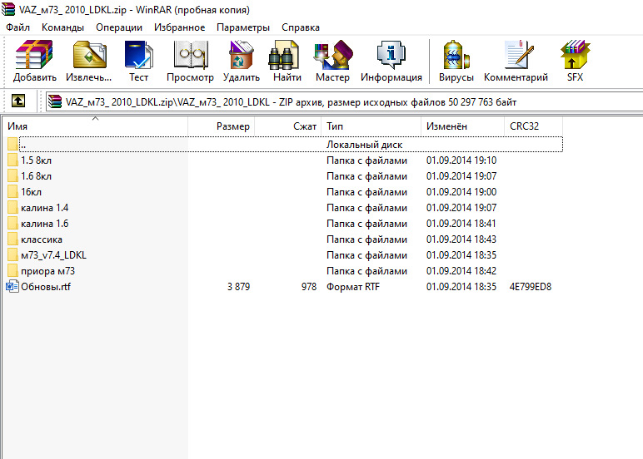Click date 01.09.2014 19:00 of 16кл

point(461,192)
